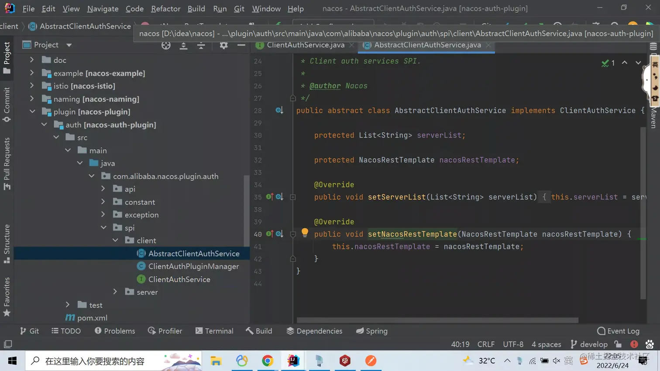Image resolution: width=660 pixels, height=371 pixels.
Task: Expand the naming [nacos-naming] module
Action: pos(32,99)
